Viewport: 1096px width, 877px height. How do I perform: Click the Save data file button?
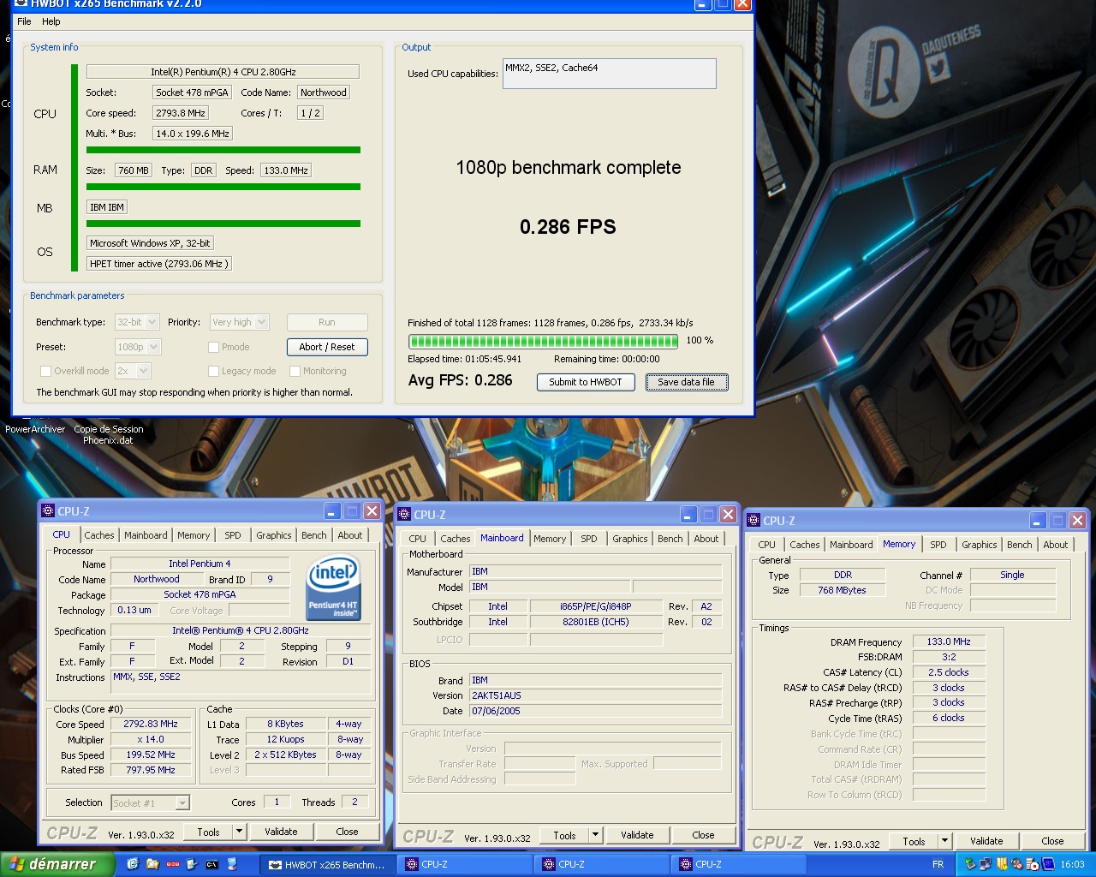point(686,382)
